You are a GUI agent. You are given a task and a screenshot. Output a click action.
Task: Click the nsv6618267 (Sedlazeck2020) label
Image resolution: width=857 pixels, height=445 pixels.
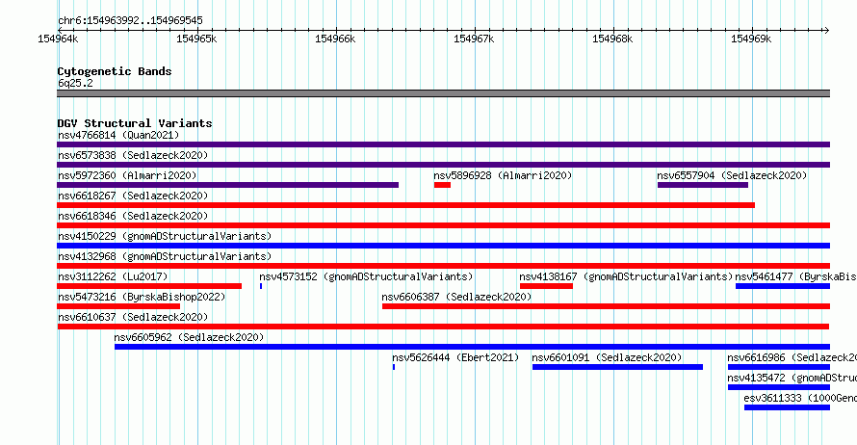pyautogui.click(x=133, y=196)
